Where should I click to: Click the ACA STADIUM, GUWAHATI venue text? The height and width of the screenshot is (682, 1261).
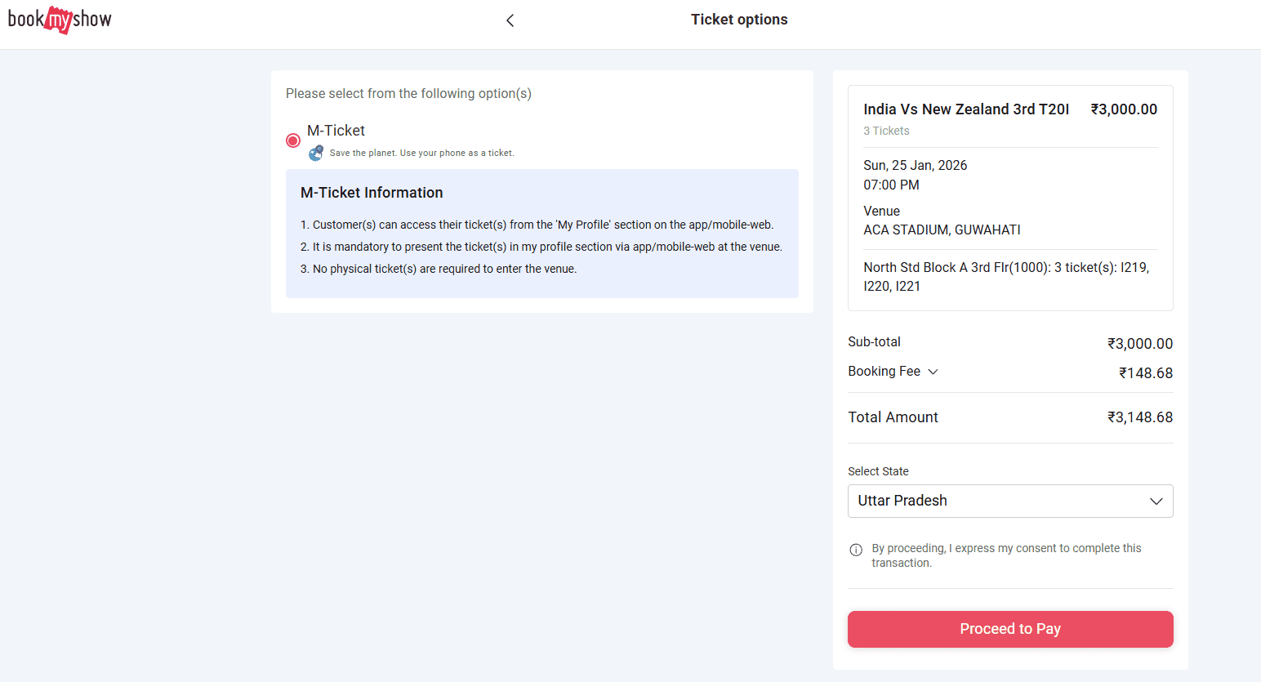click(x=942, y=230)
